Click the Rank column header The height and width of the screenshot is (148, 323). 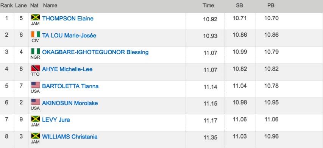pos(7,6)
